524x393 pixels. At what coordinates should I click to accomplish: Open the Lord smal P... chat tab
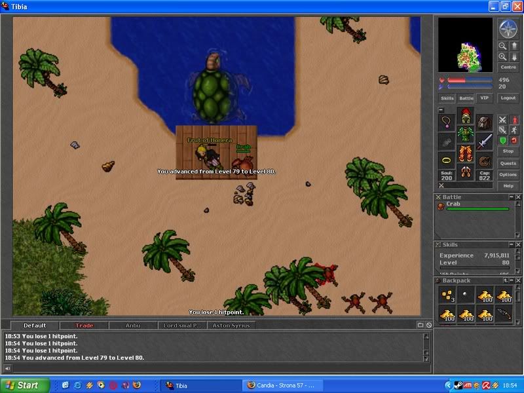pos(182,325)
